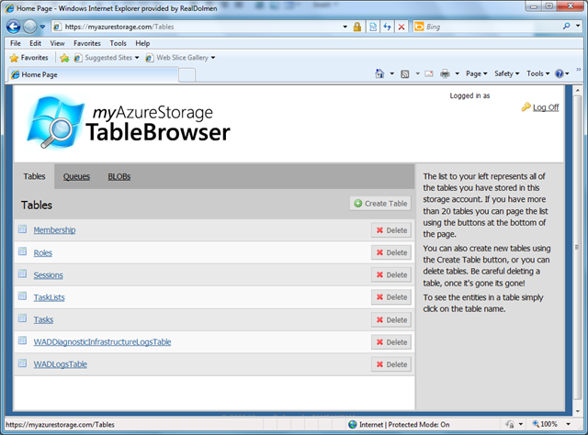
Task: Open the Web Slice Gallery dropdown
Action: click(x=180, y=58)
